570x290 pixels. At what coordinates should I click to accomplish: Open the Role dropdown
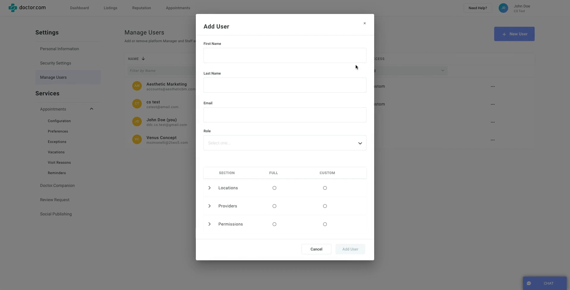285,143
